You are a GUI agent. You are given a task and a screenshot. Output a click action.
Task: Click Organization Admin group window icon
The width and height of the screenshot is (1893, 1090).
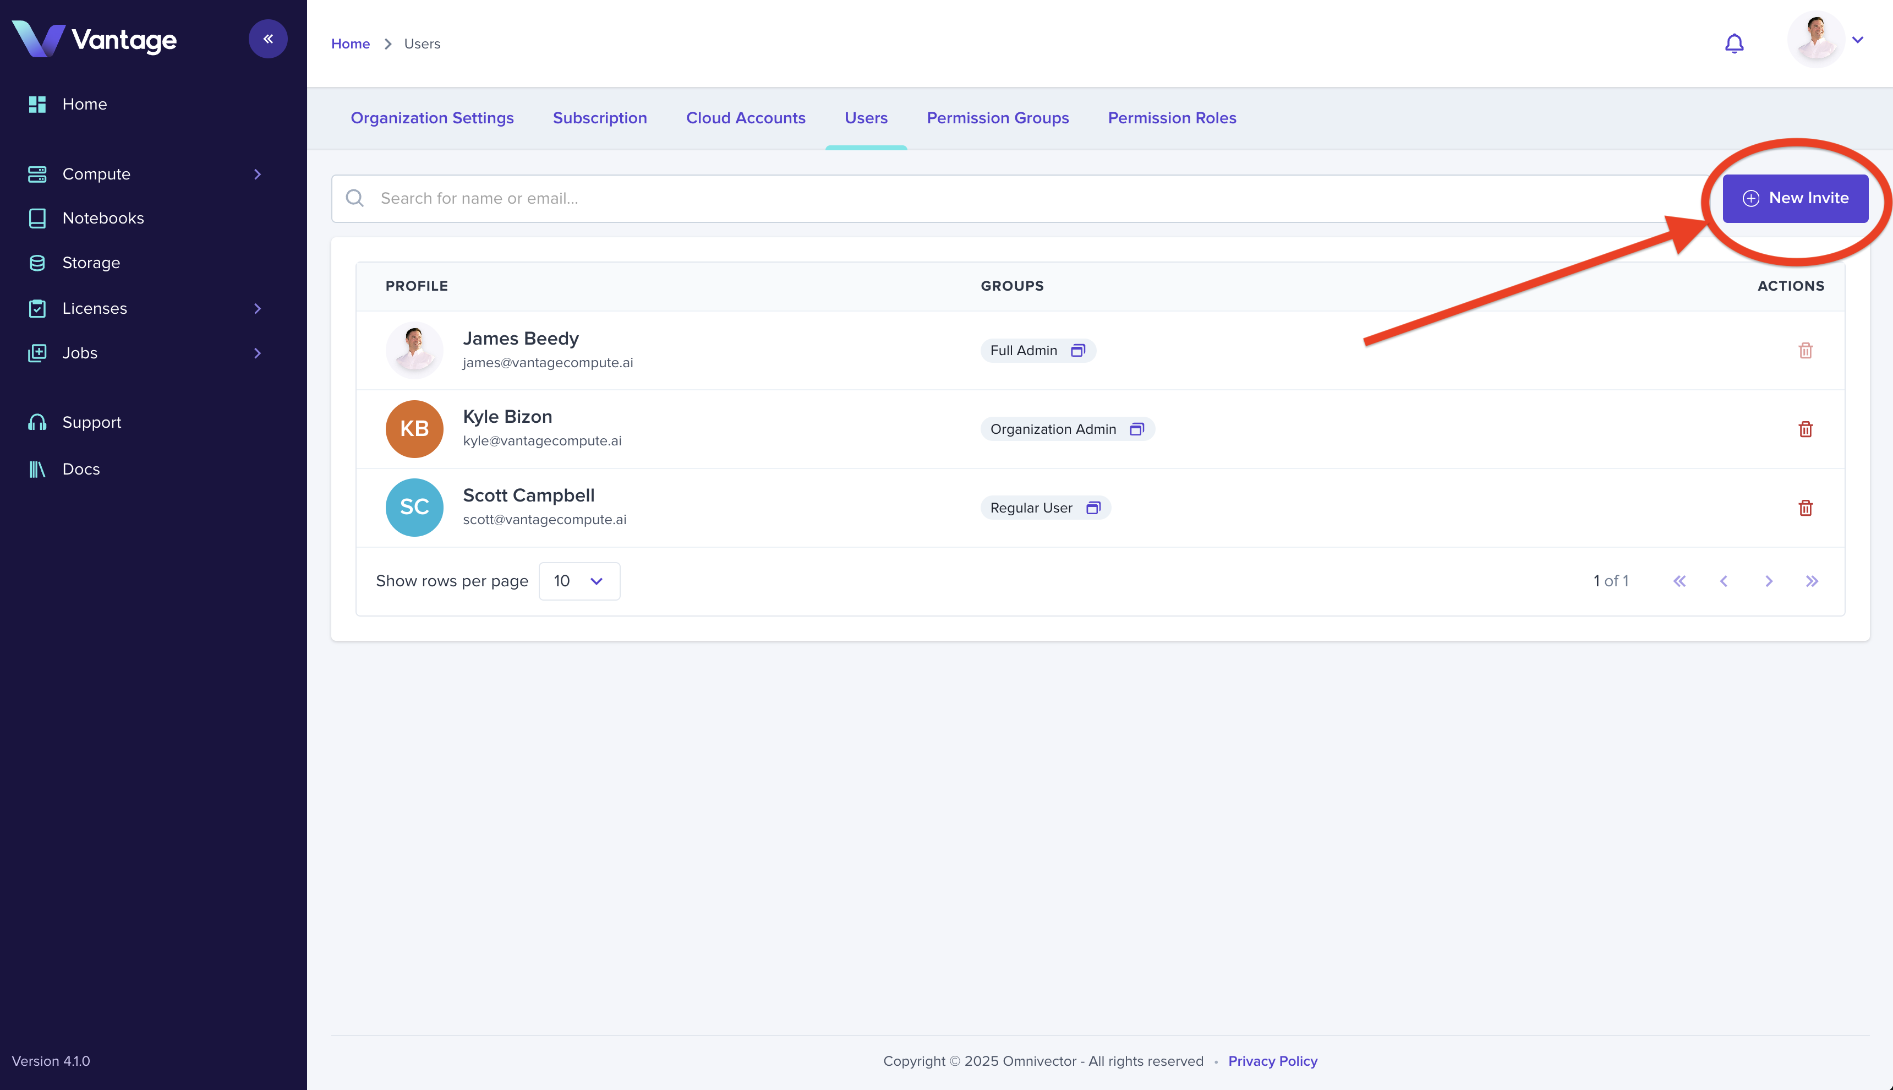point(1136,429)
